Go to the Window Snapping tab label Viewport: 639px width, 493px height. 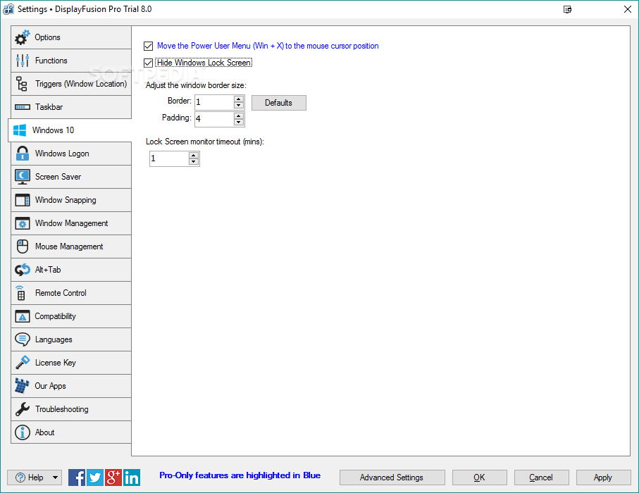66,200
